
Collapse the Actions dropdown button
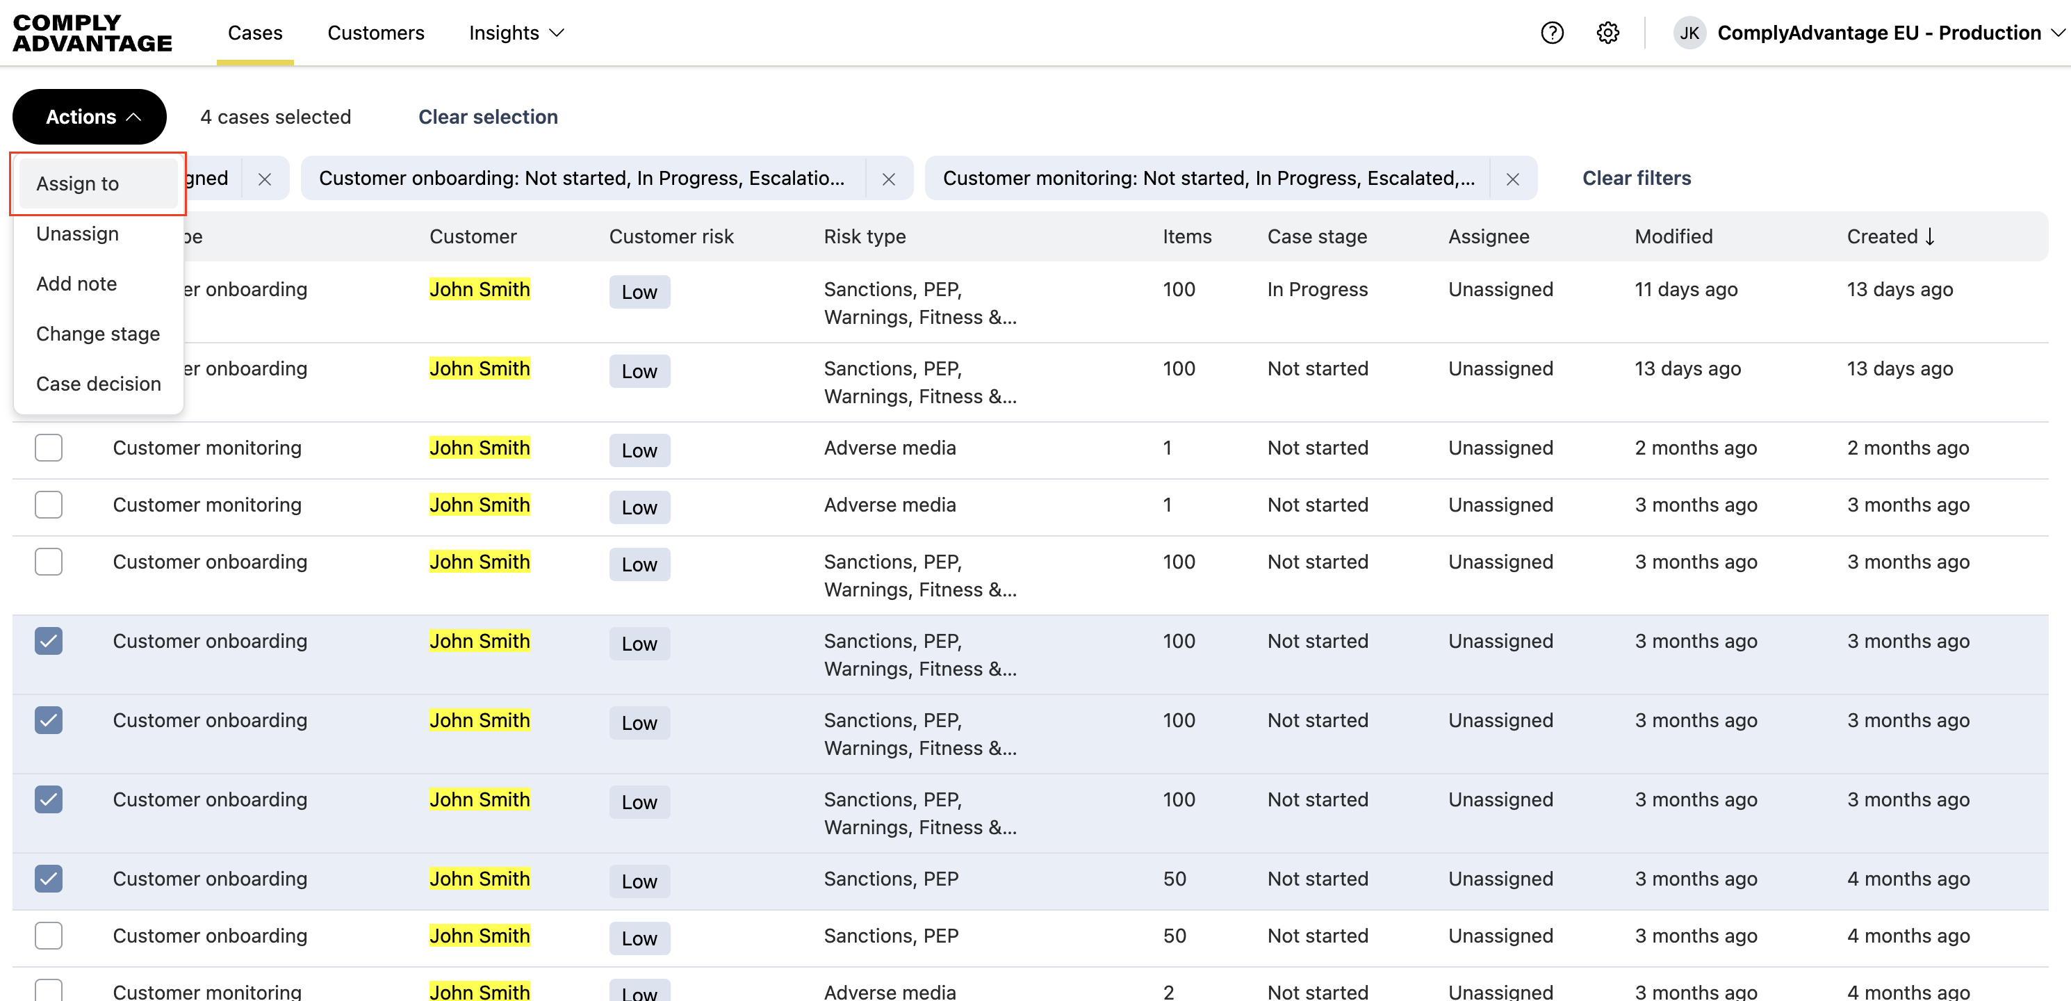(89, 117)
